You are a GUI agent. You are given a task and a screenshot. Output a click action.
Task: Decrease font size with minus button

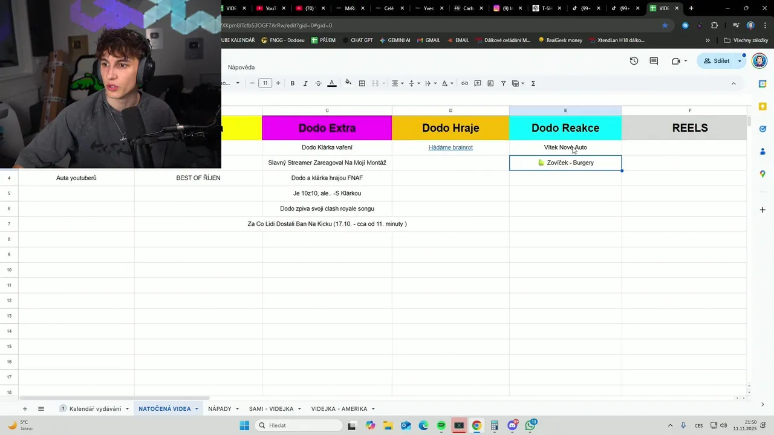point(252,83)
